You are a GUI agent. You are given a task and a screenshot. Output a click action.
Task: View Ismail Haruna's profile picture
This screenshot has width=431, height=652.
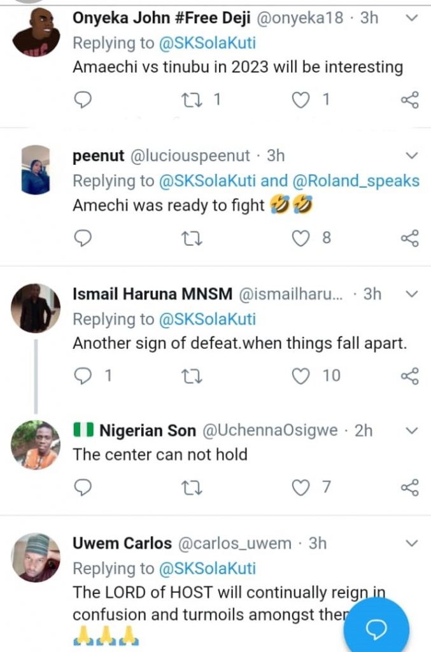pos(36,308)
